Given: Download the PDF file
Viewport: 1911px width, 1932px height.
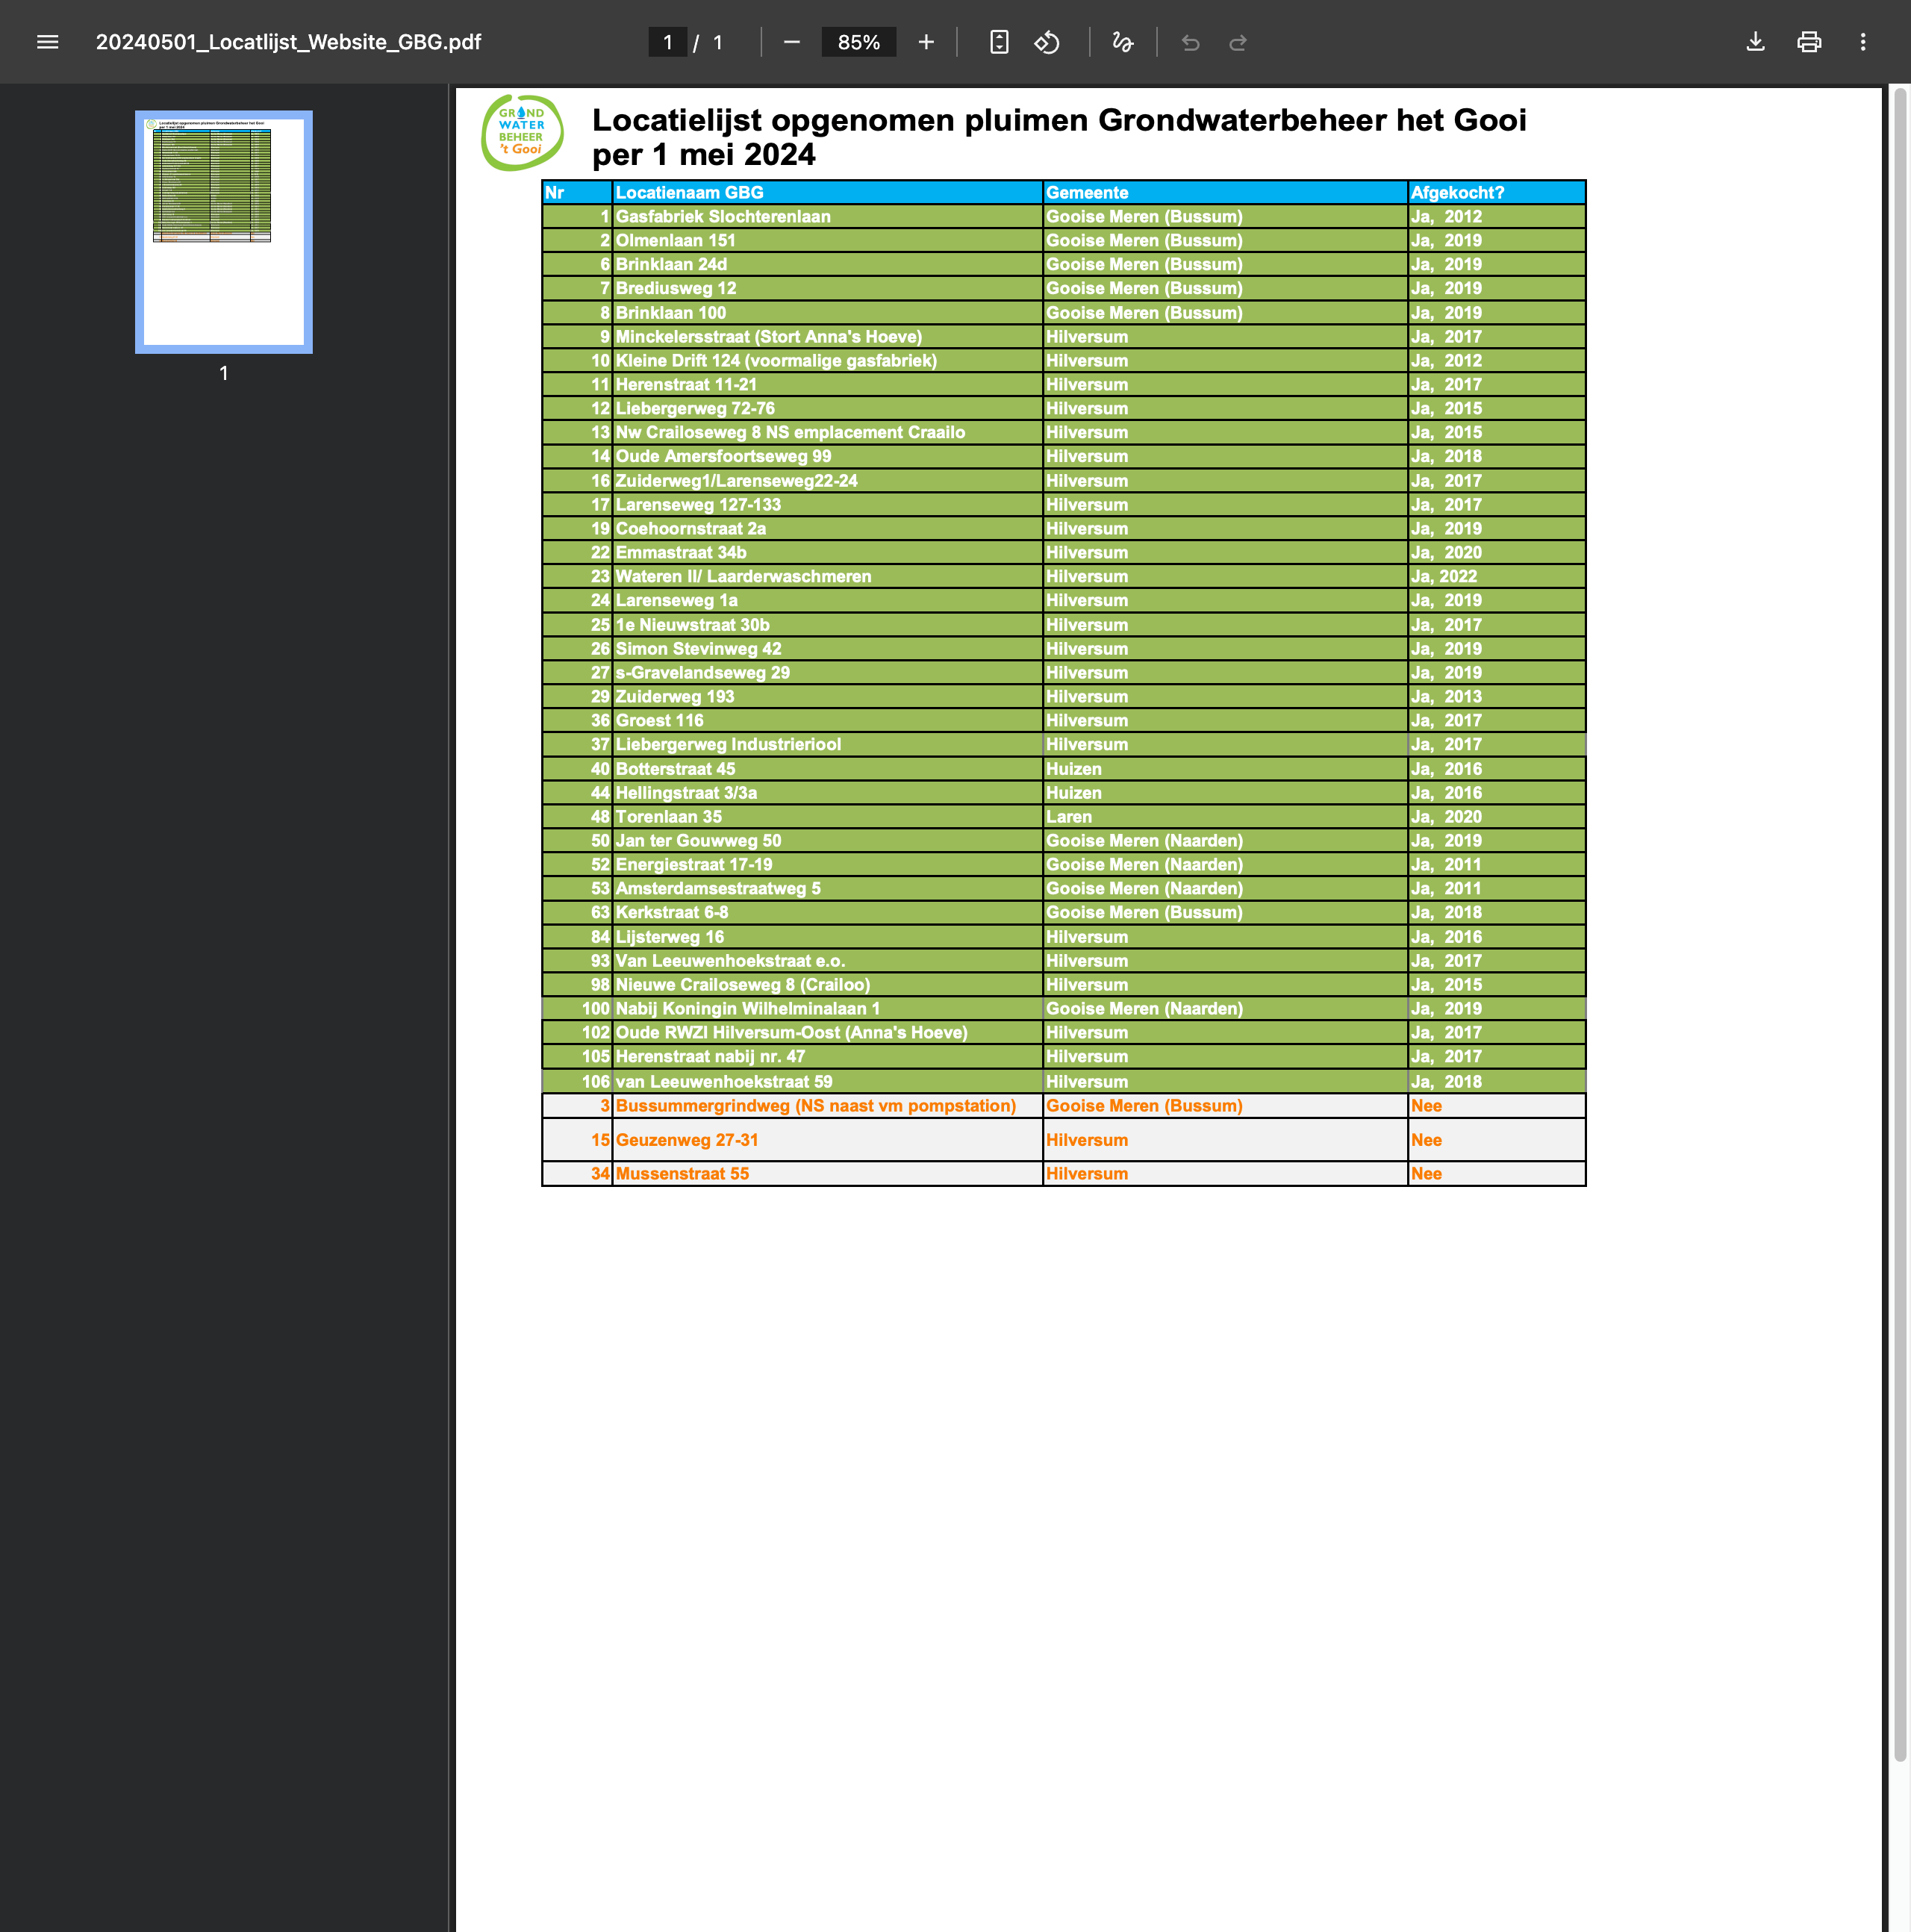Looking at the screenshot, I should (x=1755, y=42).
